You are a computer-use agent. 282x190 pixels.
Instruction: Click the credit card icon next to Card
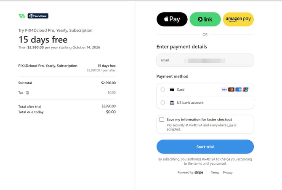pos(172,89)
